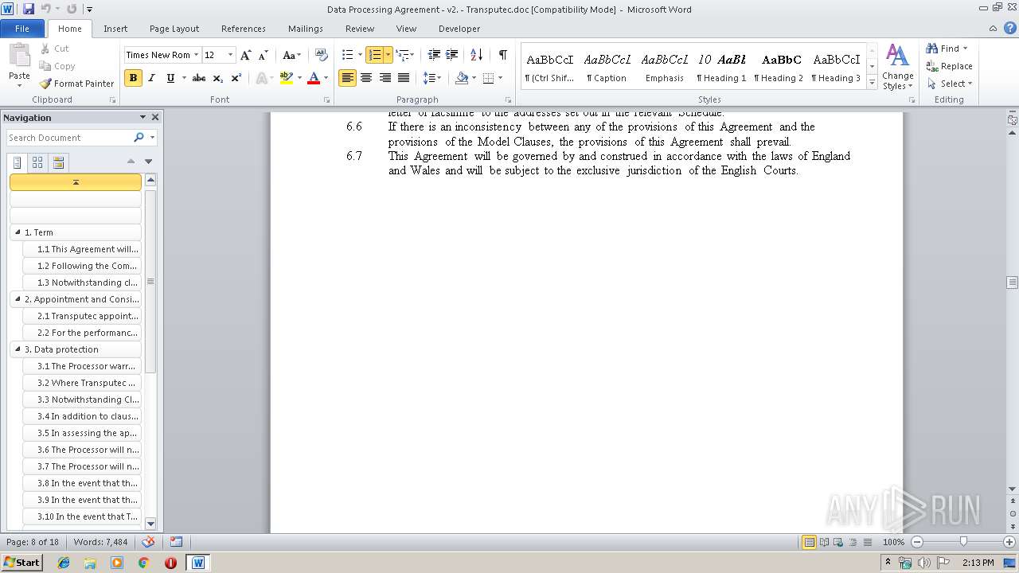Toggle Superscript formatting

pyautogui.click(x=236, y=78)
